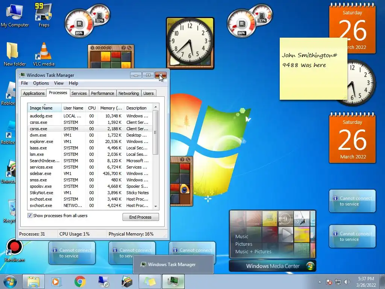Select the audiodg.exe process row
Screen dimensions: 385x289
(x=89, y=116)
